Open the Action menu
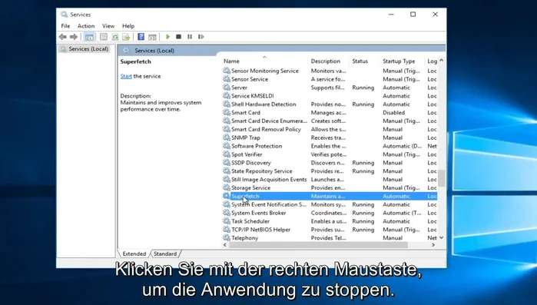 86,26
